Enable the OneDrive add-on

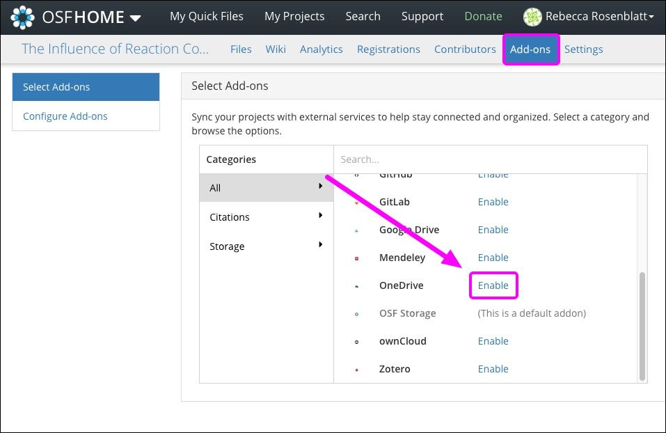pos(493,285)
